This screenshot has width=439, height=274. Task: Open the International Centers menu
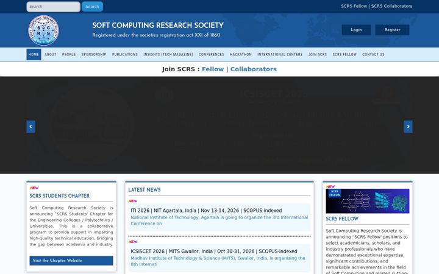(280, 55)
